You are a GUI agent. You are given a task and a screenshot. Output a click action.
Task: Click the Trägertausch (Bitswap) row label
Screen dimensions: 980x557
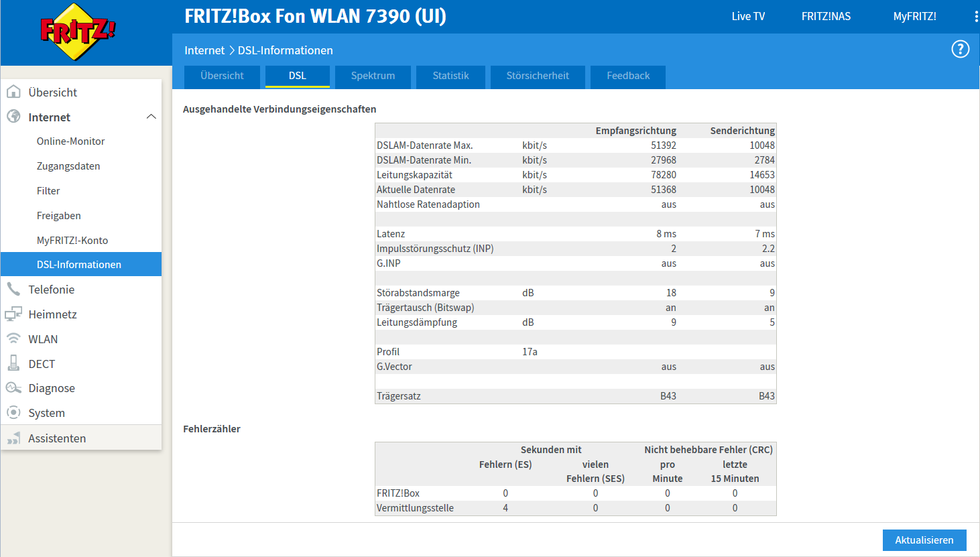pos(425,308)
